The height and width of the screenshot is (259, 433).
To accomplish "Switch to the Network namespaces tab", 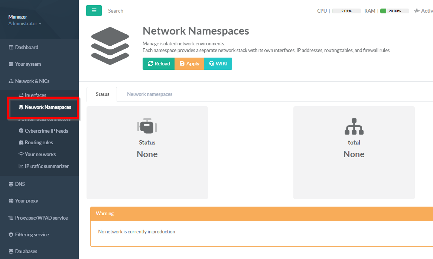I will pos(150,94).
